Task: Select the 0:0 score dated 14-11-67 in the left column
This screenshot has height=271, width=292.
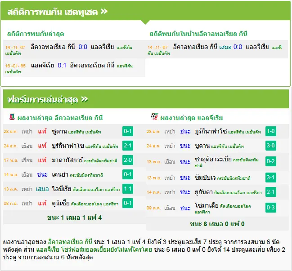Action: click(83, 47)
